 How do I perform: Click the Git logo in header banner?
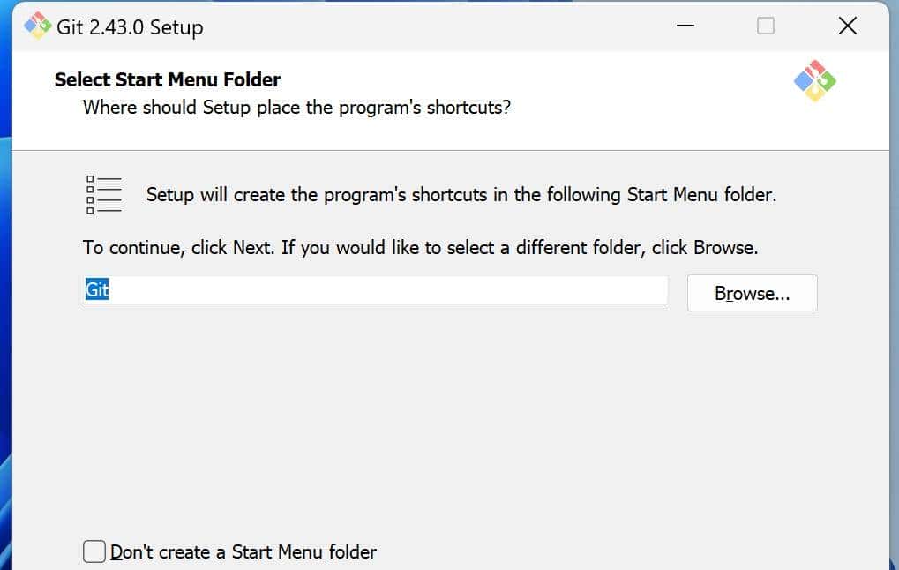(x=814, y=81)
